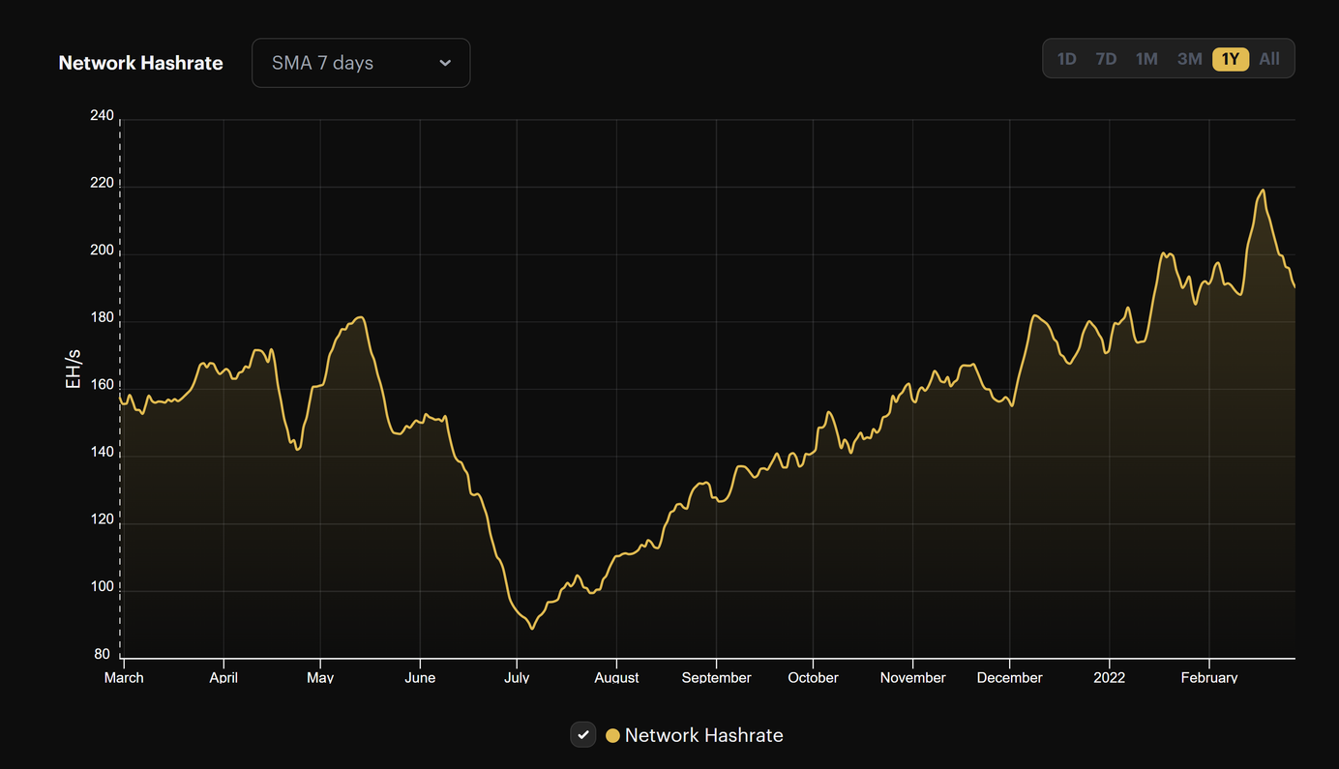Viewport: 1339px width, 769px height.
Task: Click the chart's lowest point in July
Action: point(530,628)
